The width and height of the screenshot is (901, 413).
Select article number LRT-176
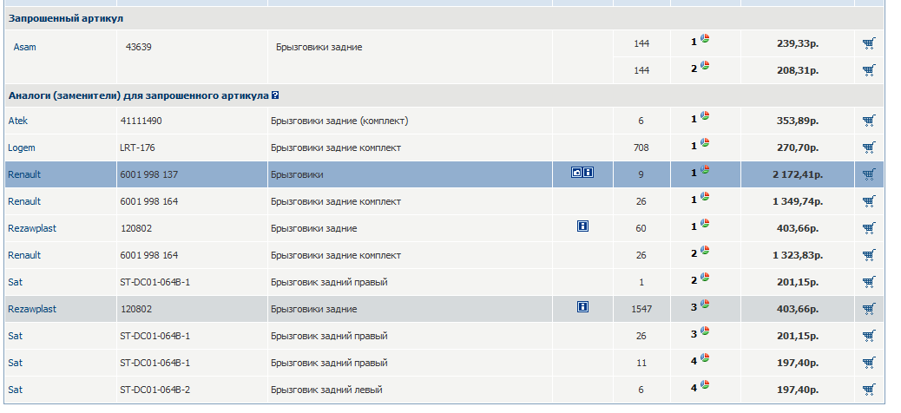(137, 147)
